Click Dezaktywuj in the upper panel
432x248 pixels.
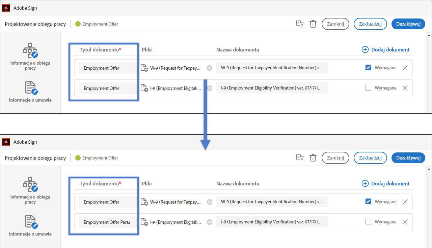408,24
